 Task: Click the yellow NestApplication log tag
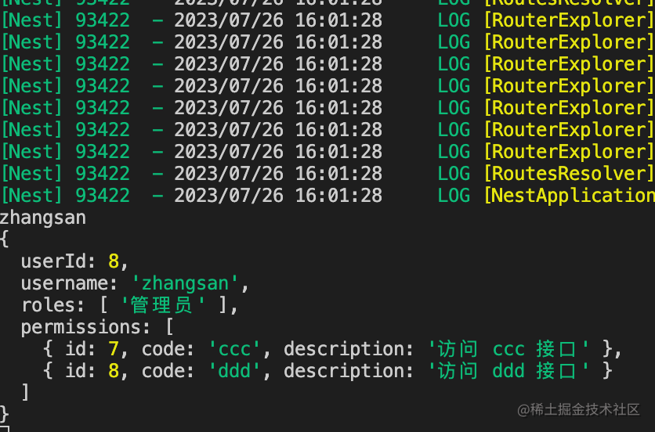(569, 196)
